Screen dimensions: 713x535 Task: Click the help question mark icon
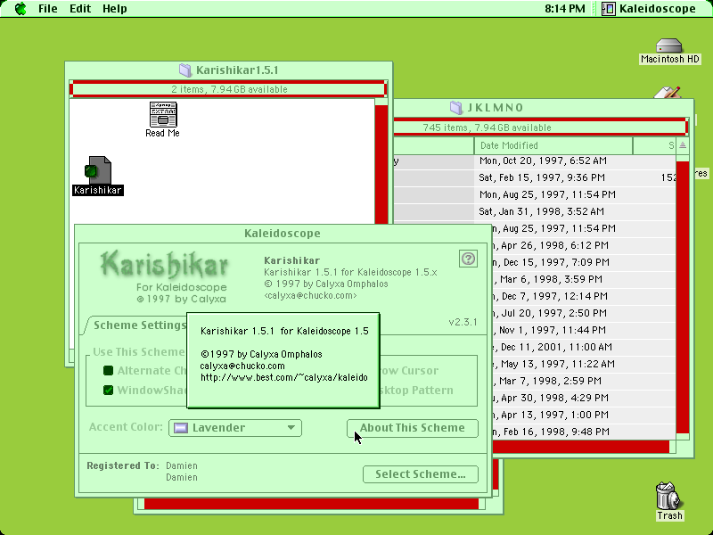(468, 259)
